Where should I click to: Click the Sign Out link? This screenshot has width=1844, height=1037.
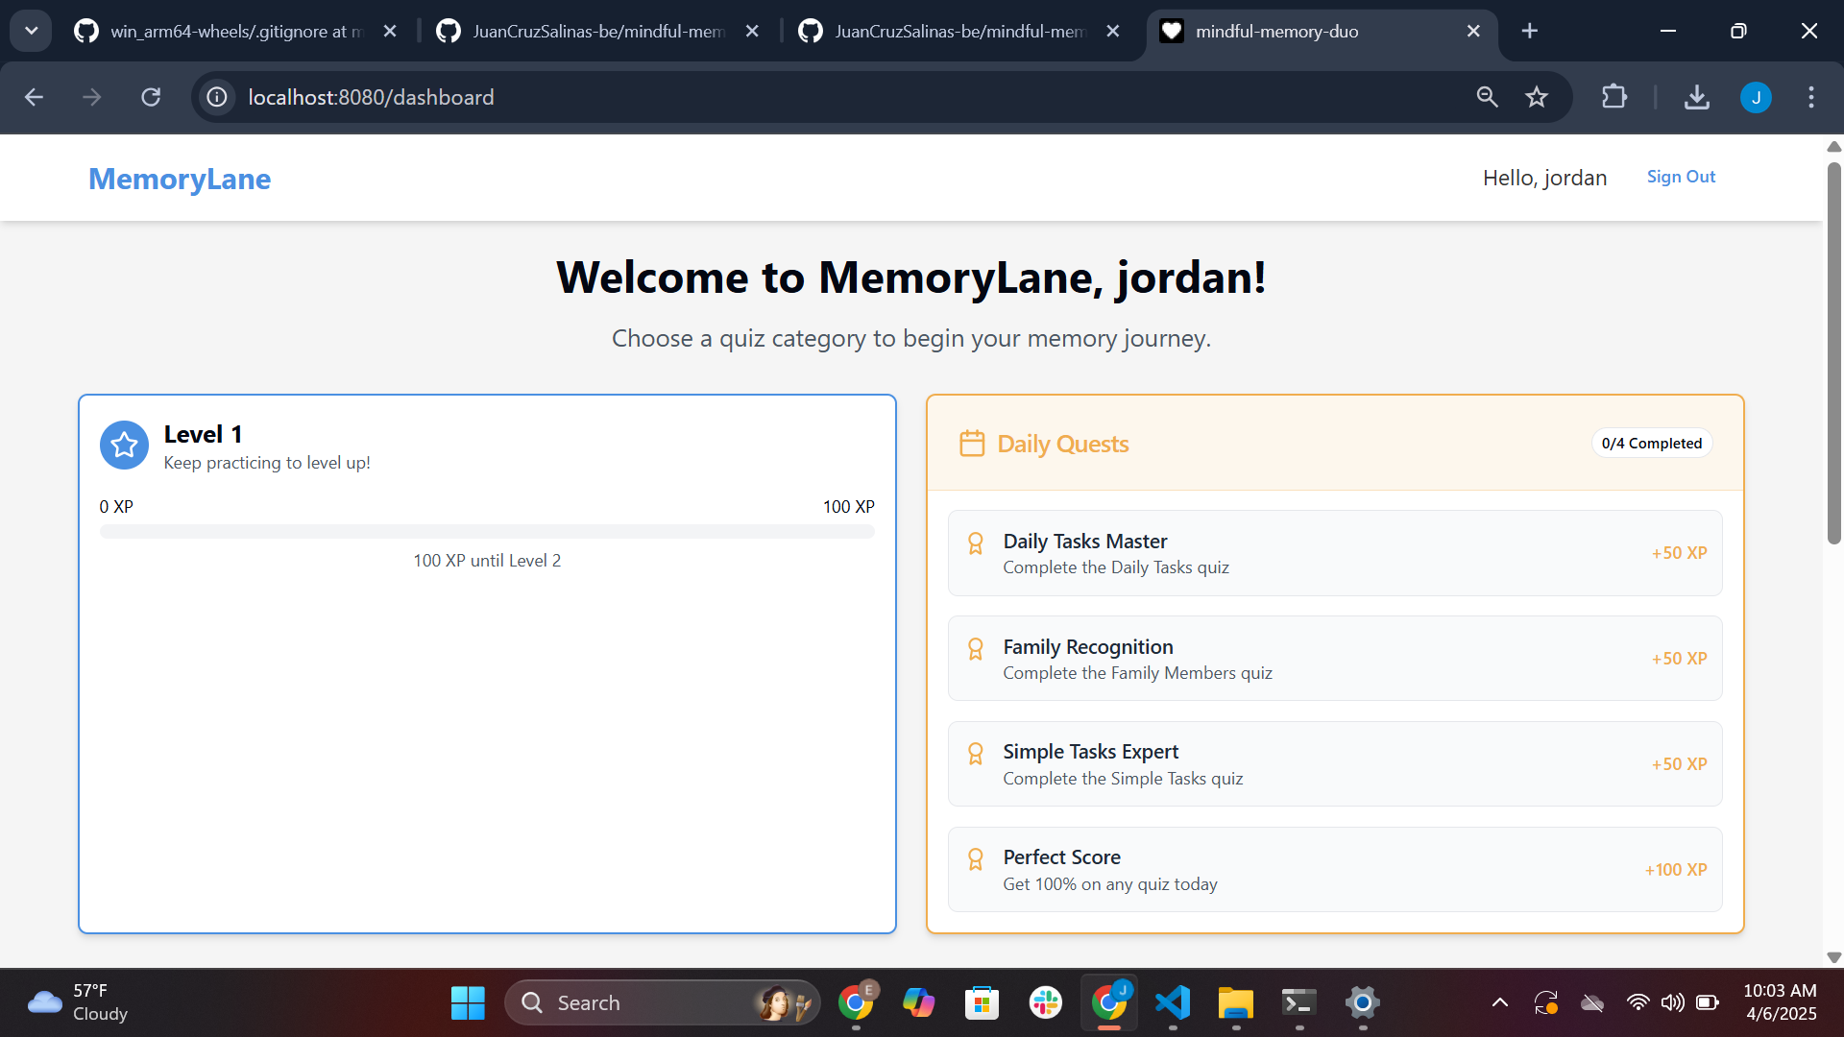pyautogui.click(x=1681, y=177)
